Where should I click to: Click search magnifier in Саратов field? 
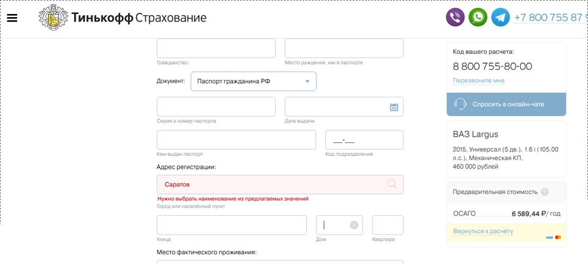(392, 184)
